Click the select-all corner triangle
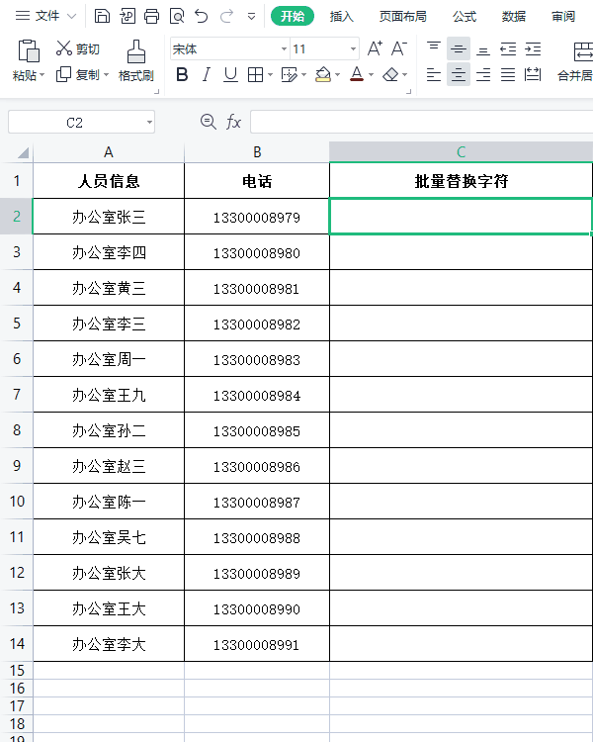This screenshot has height=742, width=593. click(x=22, y=152)
